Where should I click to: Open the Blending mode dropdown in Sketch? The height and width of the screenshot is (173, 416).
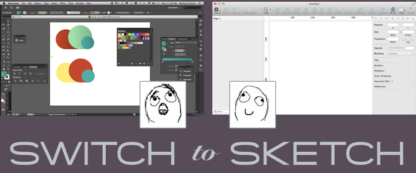click(400, 54)
